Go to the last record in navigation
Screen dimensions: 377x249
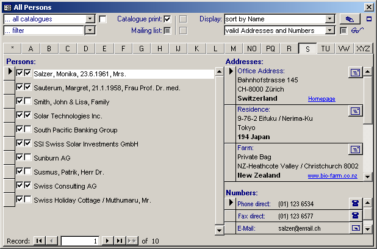coord(120,241)
